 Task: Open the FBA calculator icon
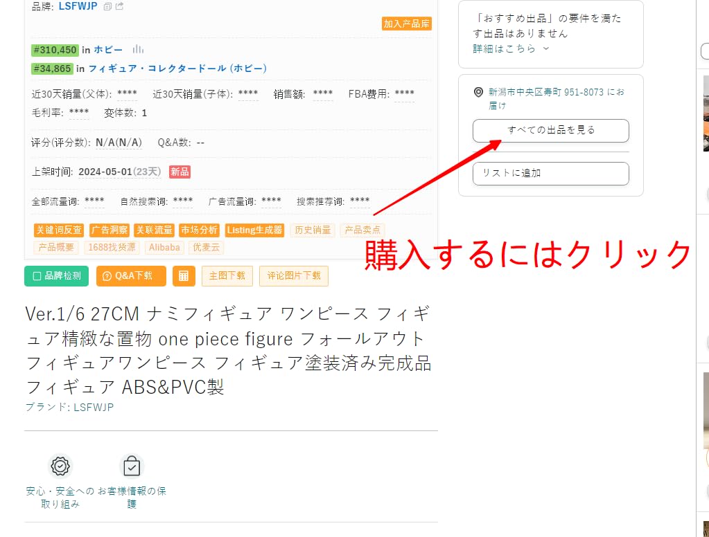click(183, 275)
